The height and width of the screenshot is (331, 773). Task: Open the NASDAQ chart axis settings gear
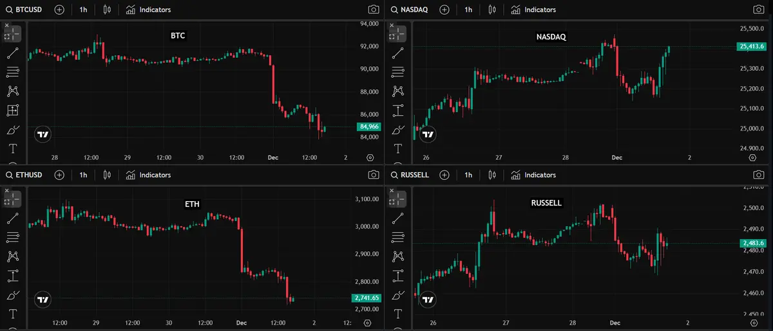click(753, 157)
